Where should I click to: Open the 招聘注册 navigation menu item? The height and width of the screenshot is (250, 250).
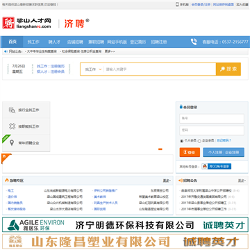pyautogui.click(x=159, y=42)
